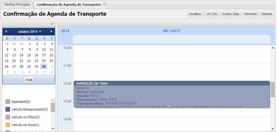Click the Veículo na Doca color swatch
Image resolution: width=278 pixels, height=132 pixels.
(8, 125)
